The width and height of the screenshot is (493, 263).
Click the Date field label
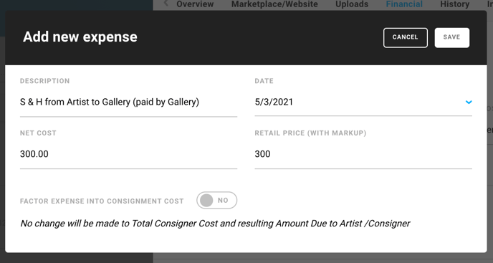pyautogui.click(x=264, y=81)
